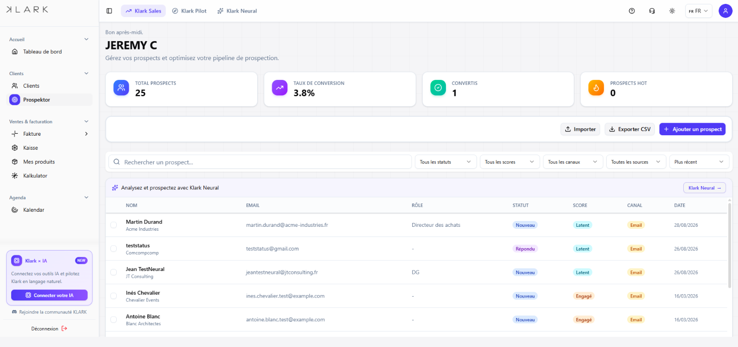This screenshot has width=738, height=347.
Task: Click the search magnifier icon
Action: coord(117,162)
